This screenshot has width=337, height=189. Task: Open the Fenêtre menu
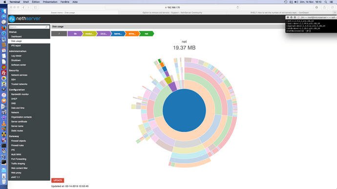[x=64, y=2]
